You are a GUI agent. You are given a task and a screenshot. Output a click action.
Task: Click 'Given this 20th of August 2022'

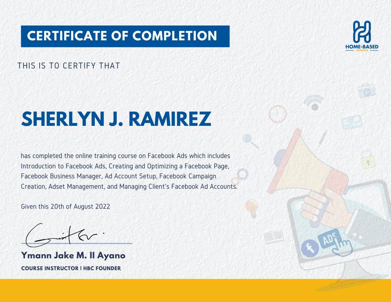[65, 207]
